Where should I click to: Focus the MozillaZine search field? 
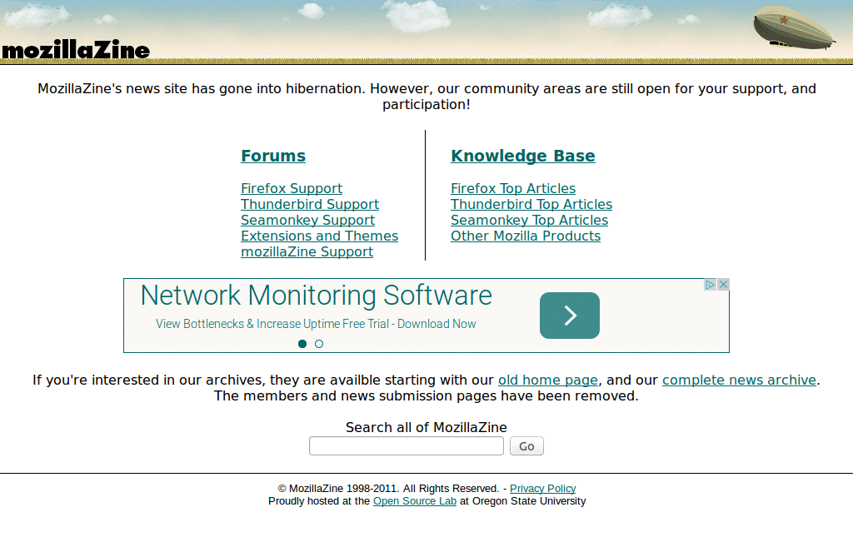pos(407,446)
